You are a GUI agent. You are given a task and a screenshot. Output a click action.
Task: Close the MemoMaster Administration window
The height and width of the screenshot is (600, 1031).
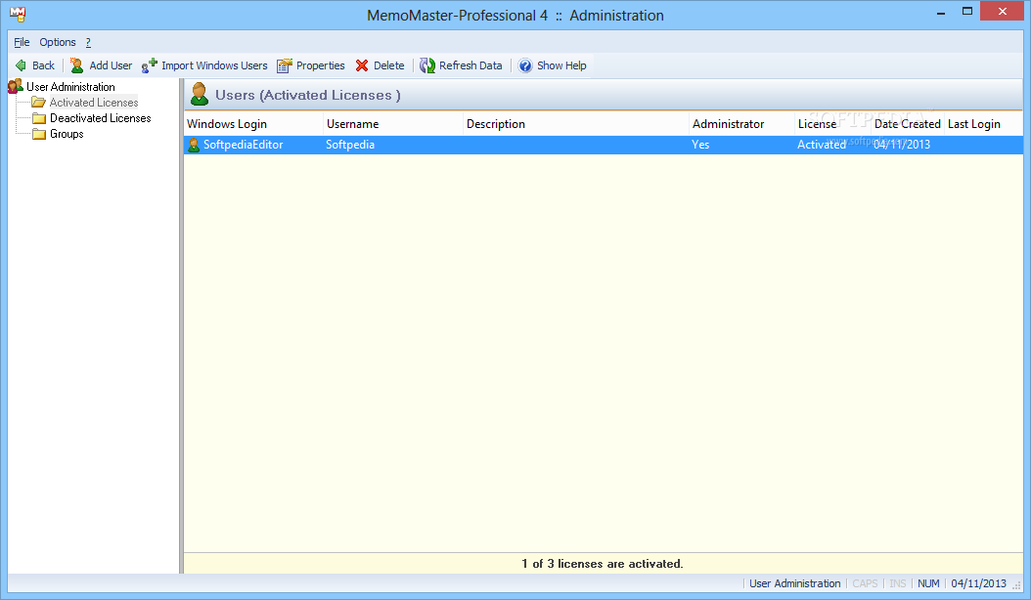point(1002,11)
